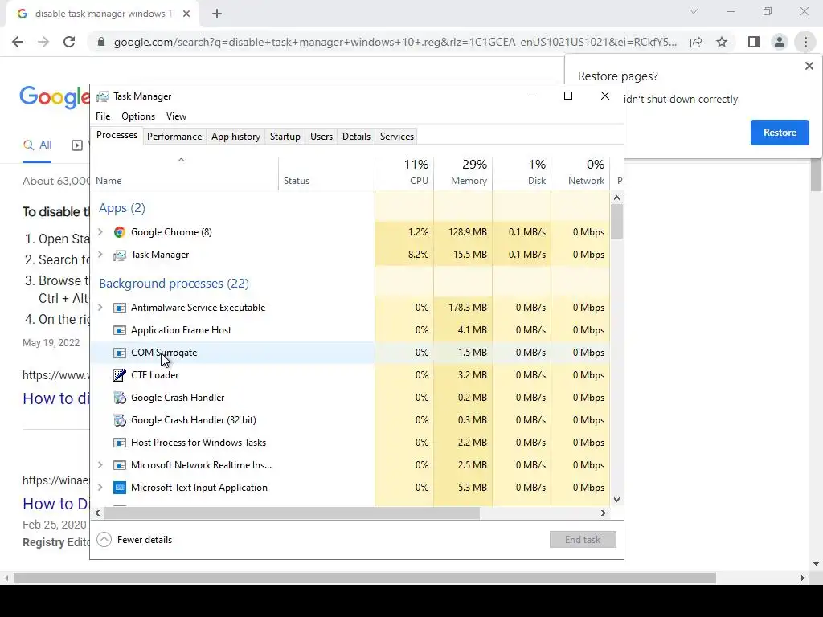Viewport: 823px width, 617px height.
Task: Click Chrome's forward arrow
Action: click(x=43, y=42)
